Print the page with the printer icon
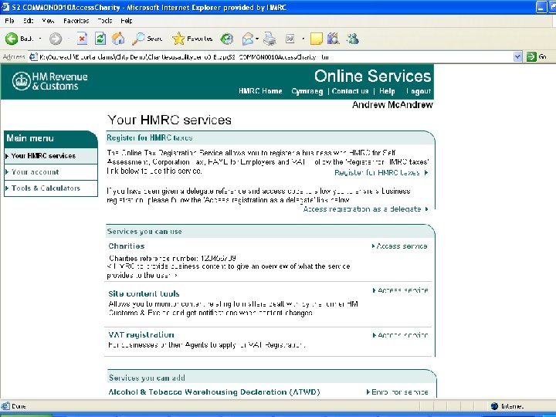This screenshot has height=417, width=556. (x=270, y=39)
